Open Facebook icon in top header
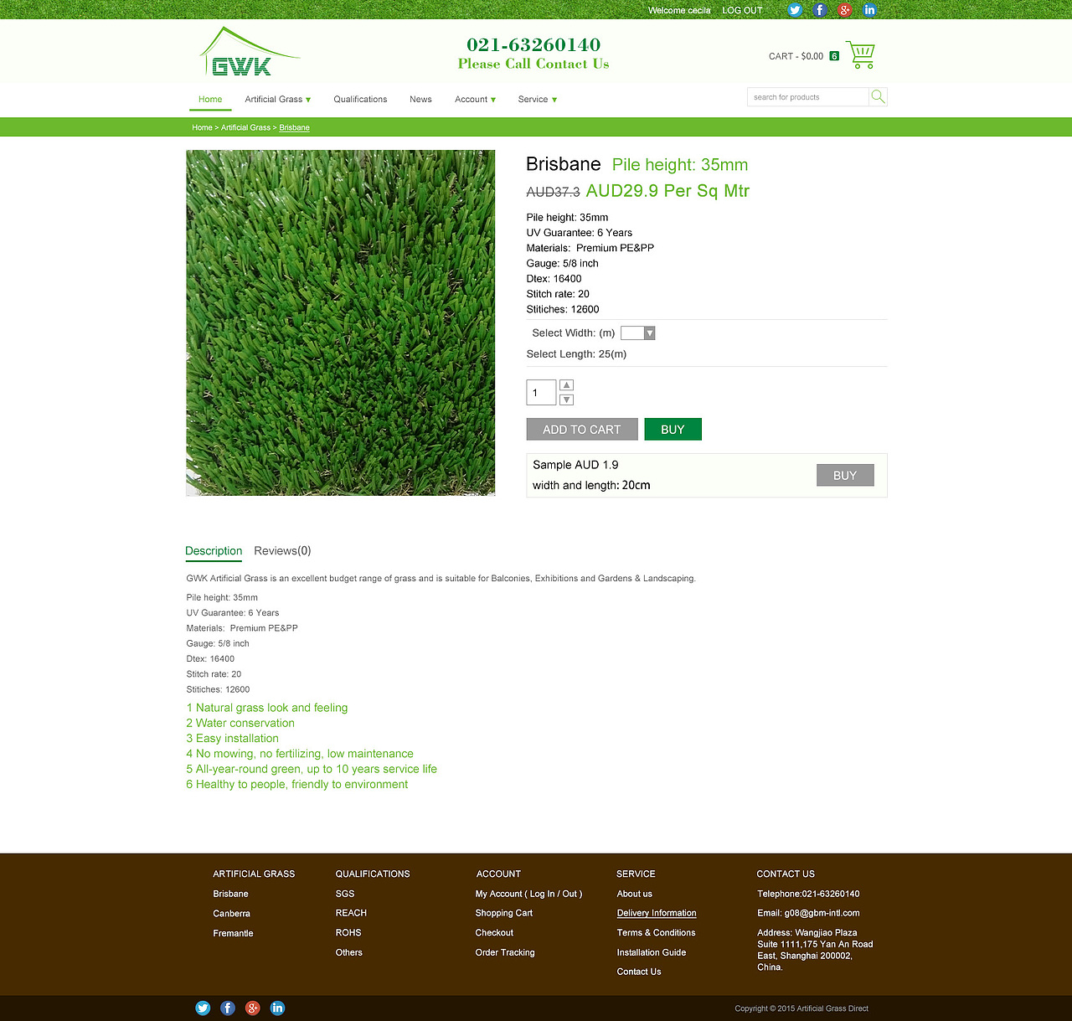1072x1021 pixels. coord(820,10)
